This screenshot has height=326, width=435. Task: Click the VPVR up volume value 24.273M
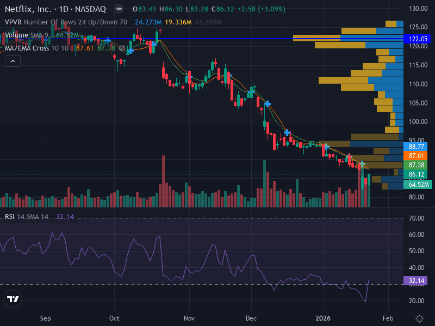pyautogui.click(x=148, y=22)
